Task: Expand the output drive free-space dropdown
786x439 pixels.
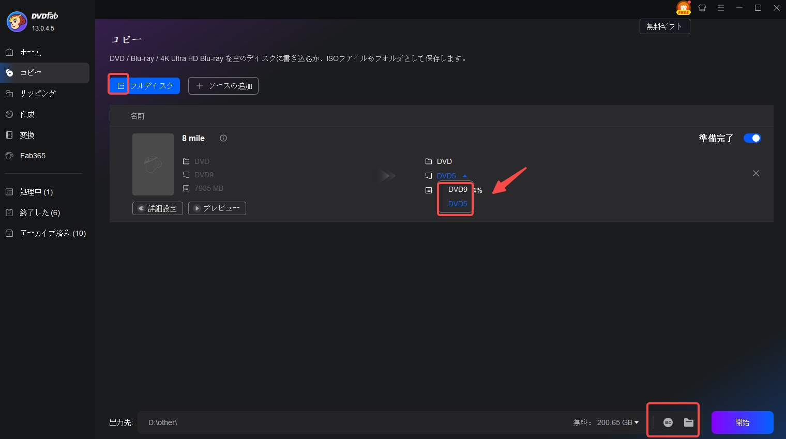Action: point(636,422)
